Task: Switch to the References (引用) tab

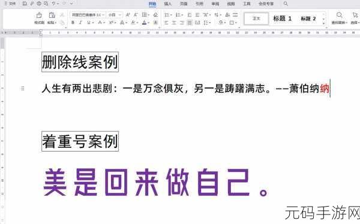Action: coord(199,4)
